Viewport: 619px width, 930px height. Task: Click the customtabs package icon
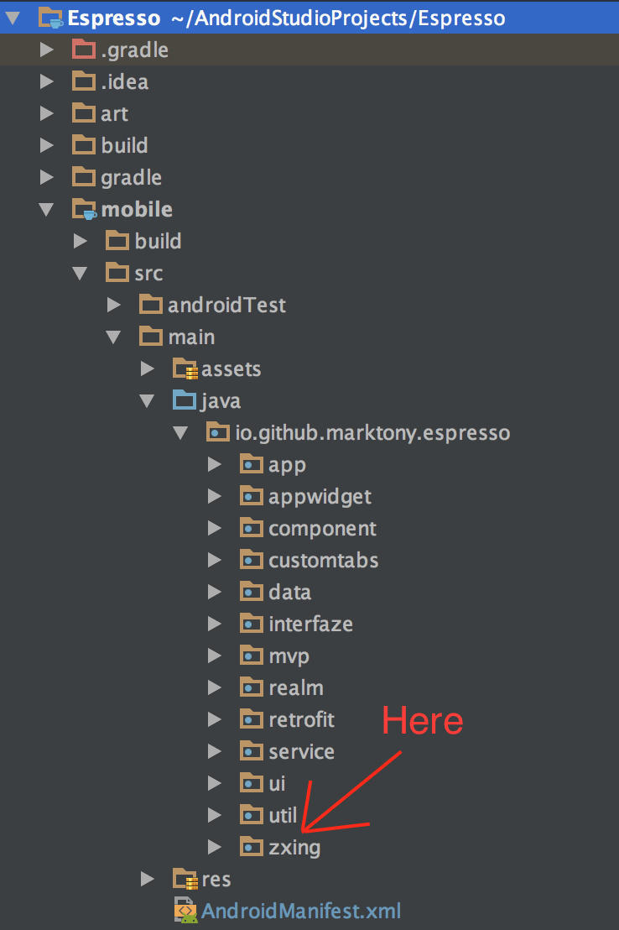click(252, 560)
